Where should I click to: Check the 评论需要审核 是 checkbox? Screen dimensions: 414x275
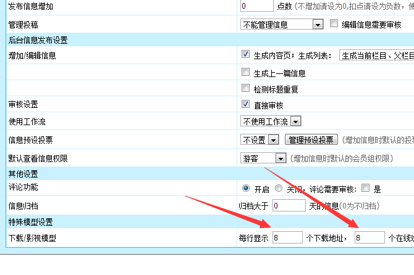365,188
